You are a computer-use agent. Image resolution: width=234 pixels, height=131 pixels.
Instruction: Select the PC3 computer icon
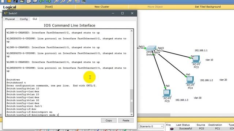point(196,59)
